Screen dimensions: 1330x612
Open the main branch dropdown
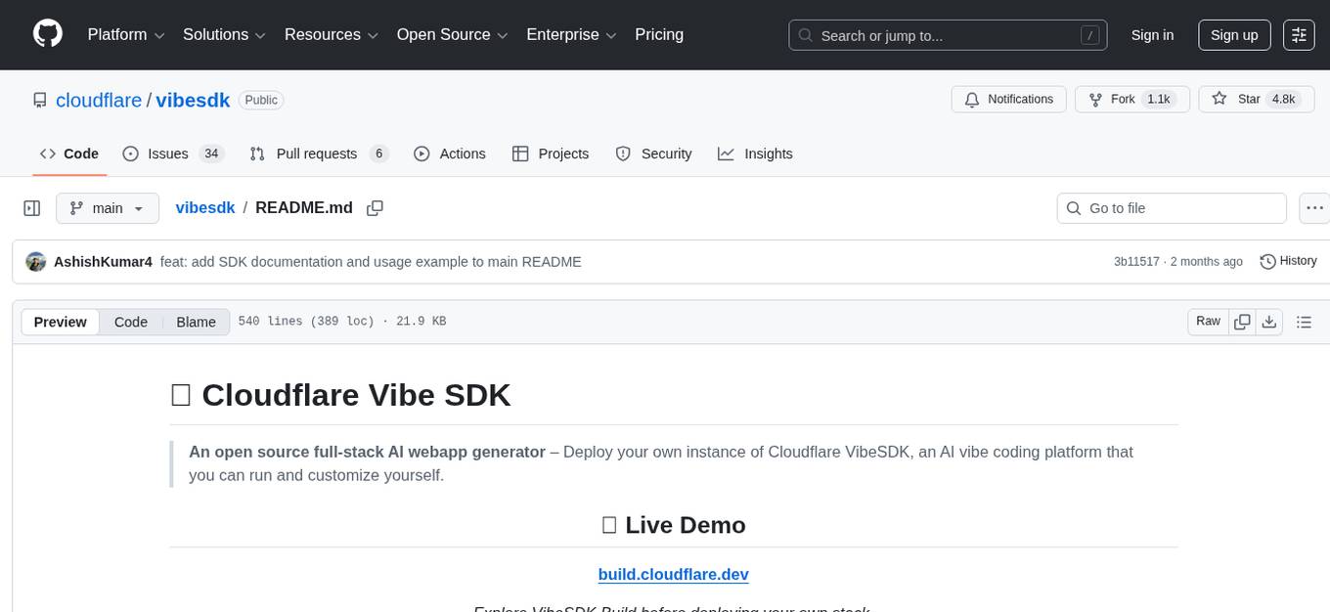(x=107, y=208)
